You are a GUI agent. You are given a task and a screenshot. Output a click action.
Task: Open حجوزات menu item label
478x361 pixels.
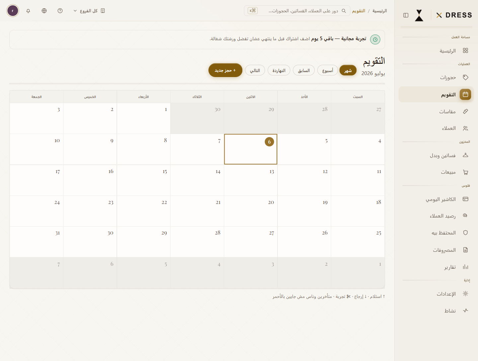click(x=448, y=78)
